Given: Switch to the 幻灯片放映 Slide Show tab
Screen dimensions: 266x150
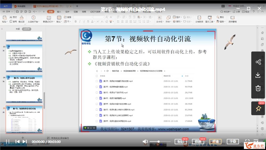Looking at the screenshot, I should (x=95, y=12).
